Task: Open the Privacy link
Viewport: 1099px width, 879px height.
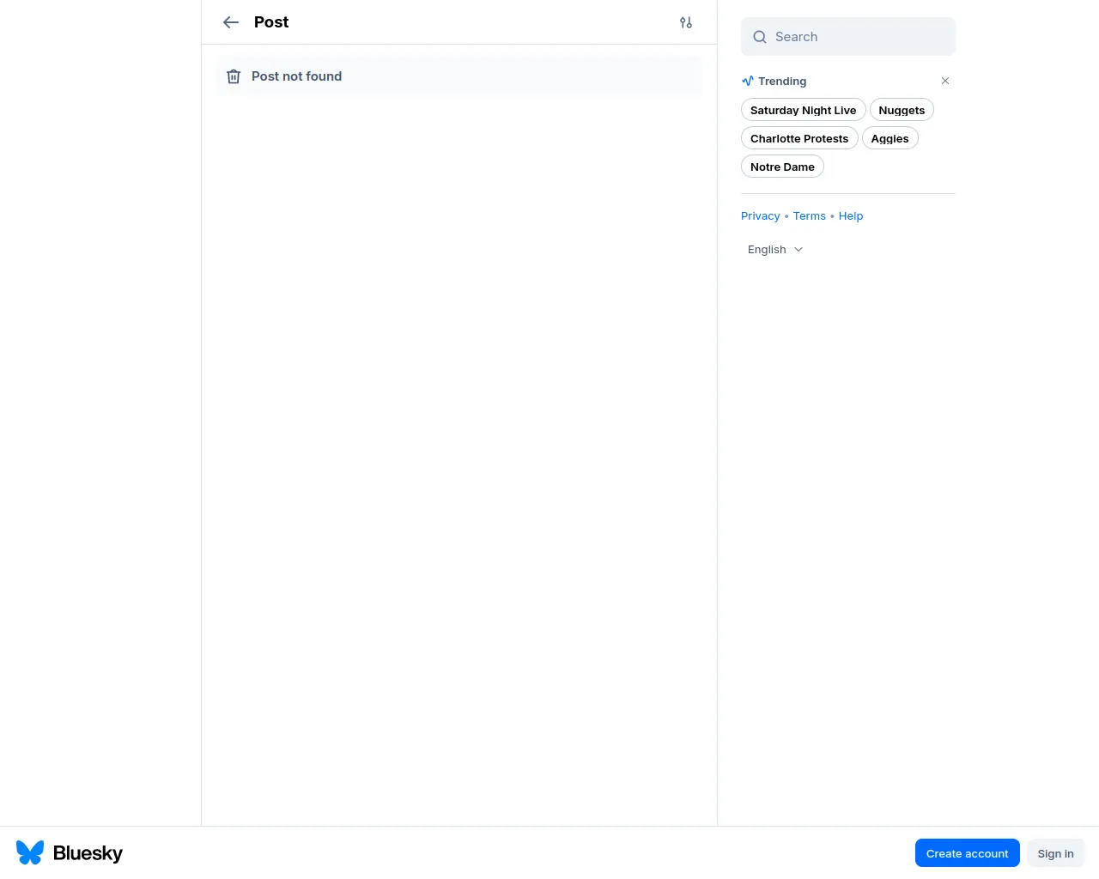Action: pyautogui.click(x=760, y=216)
